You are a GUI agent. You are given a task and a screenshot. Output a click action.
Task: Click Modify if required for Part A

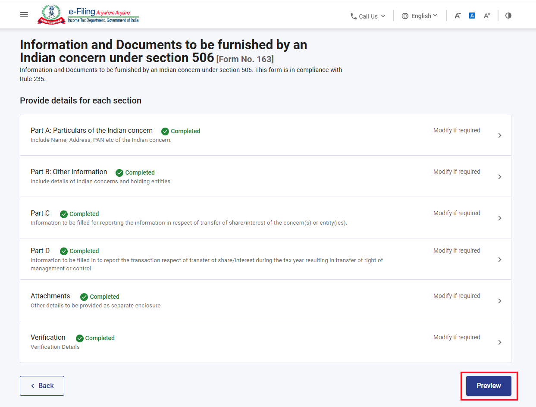457,130
